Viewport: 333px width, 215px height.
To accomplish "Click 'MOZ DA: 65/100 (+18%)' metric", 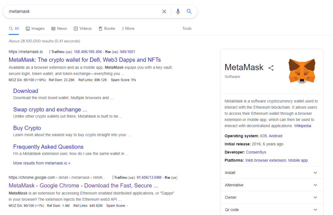I will coord(27,80).
